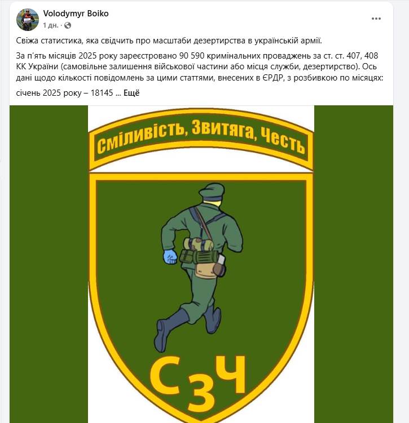This screenshot has width=409, height=423.
Task: Open the post via the '1 дн.' timestamp
Action: [51, 25]
